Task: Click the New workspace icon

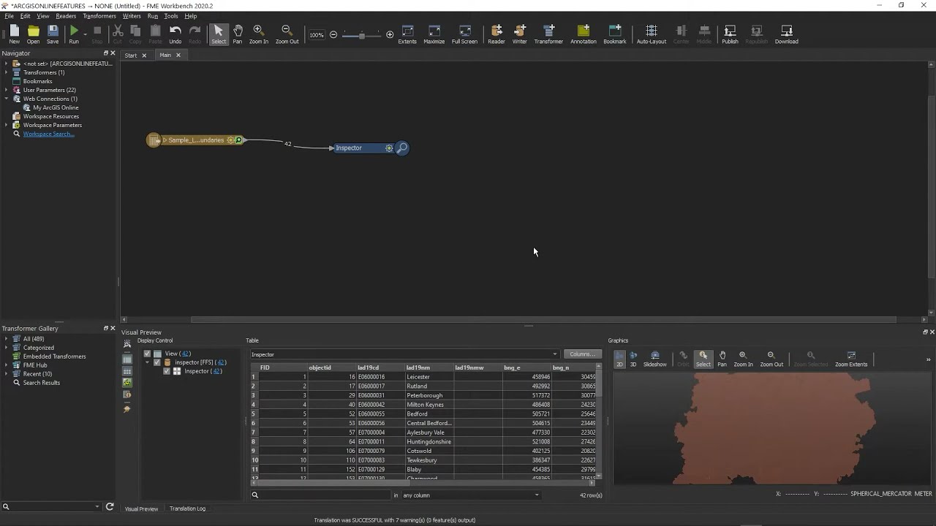Action: click(x=14, y=34)
